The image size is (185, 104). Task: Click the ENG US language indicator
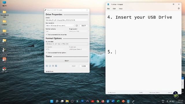pyautogui.click(x=163, y=101)
